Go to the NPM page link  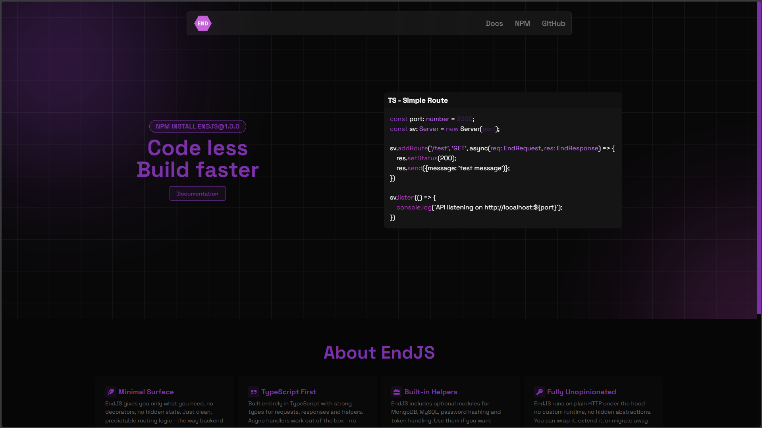click(x=522, y=23)
